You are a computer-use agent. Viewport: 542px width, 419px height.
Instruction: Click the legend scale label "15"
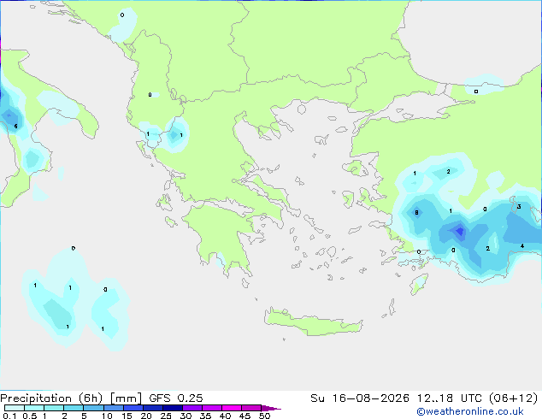127,416
